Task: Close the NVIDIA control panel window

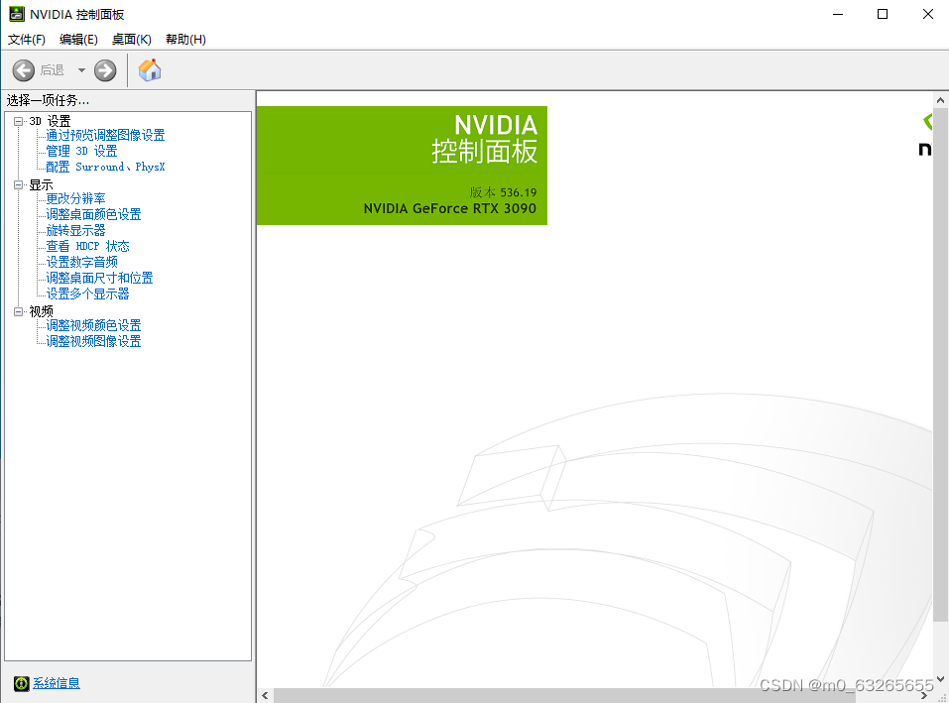Action: (928, 14)
